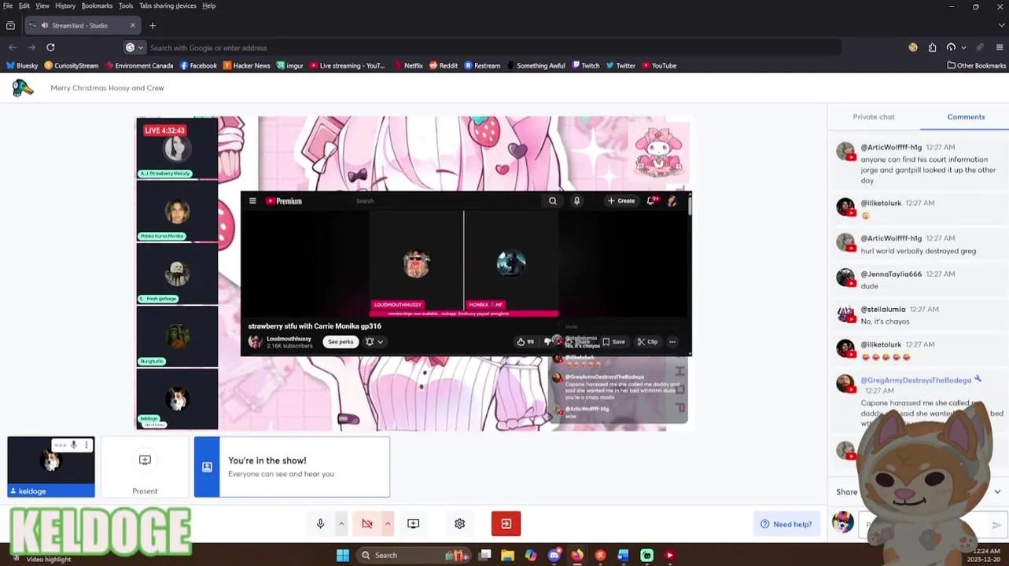Screen dimensions: 1009x566
Task: Open the browser hamburger menu
Action: tap(1000, 47)
